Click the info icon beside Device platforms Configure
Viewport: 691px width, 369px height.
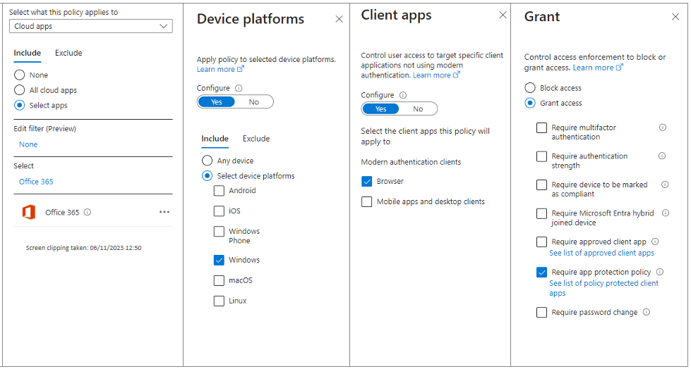[x=239, y=88]
